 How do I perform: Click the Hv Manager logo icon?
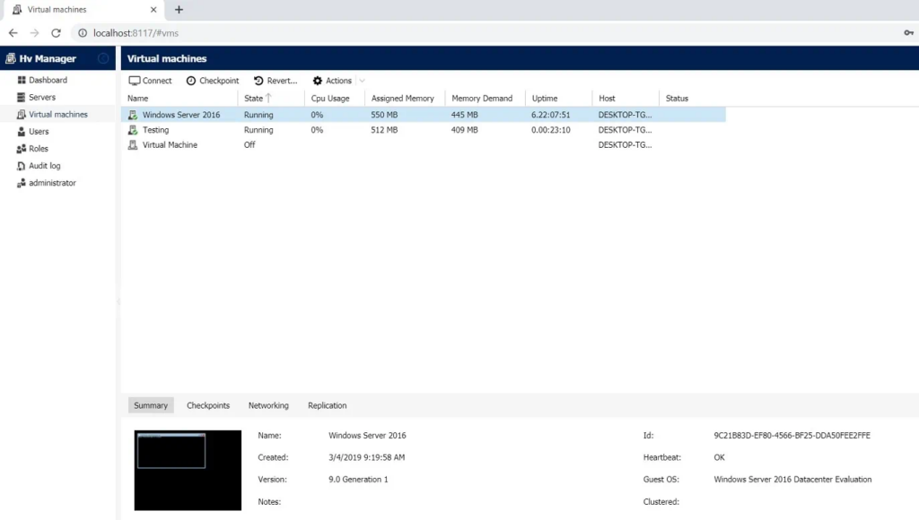click(x=10, y=58)
